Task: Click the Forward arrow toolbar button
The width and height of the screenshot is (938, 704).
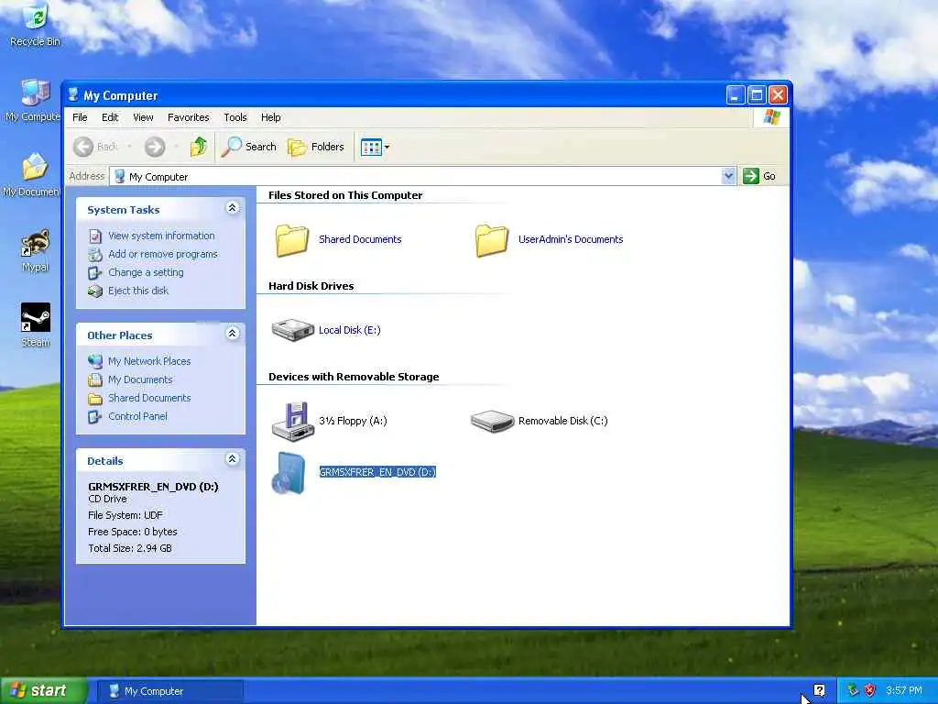Action: click(154, 147)
